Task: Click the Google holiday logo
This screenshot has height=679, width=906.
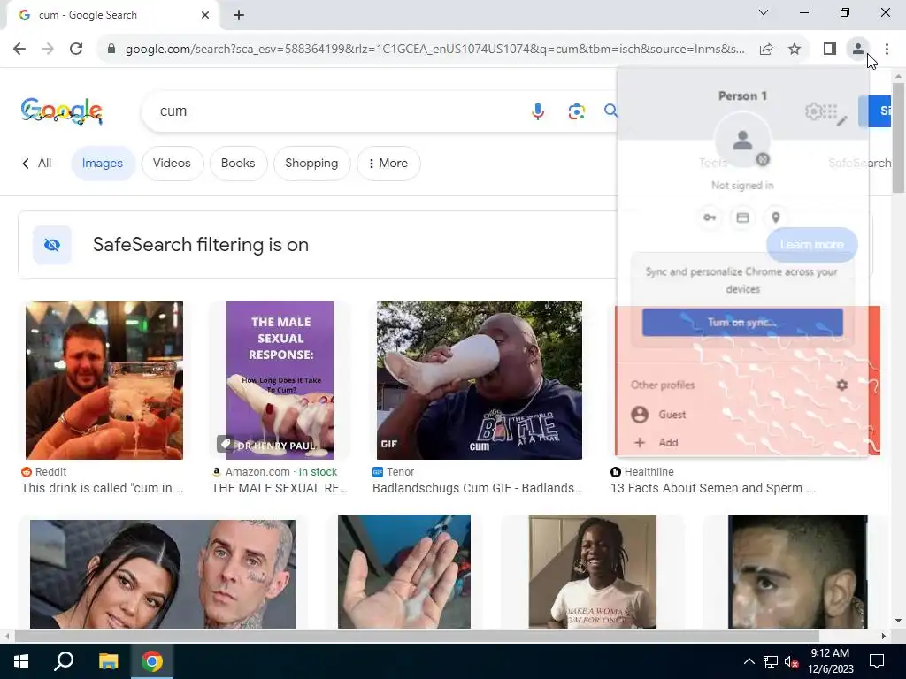Action: coord(62,111)
